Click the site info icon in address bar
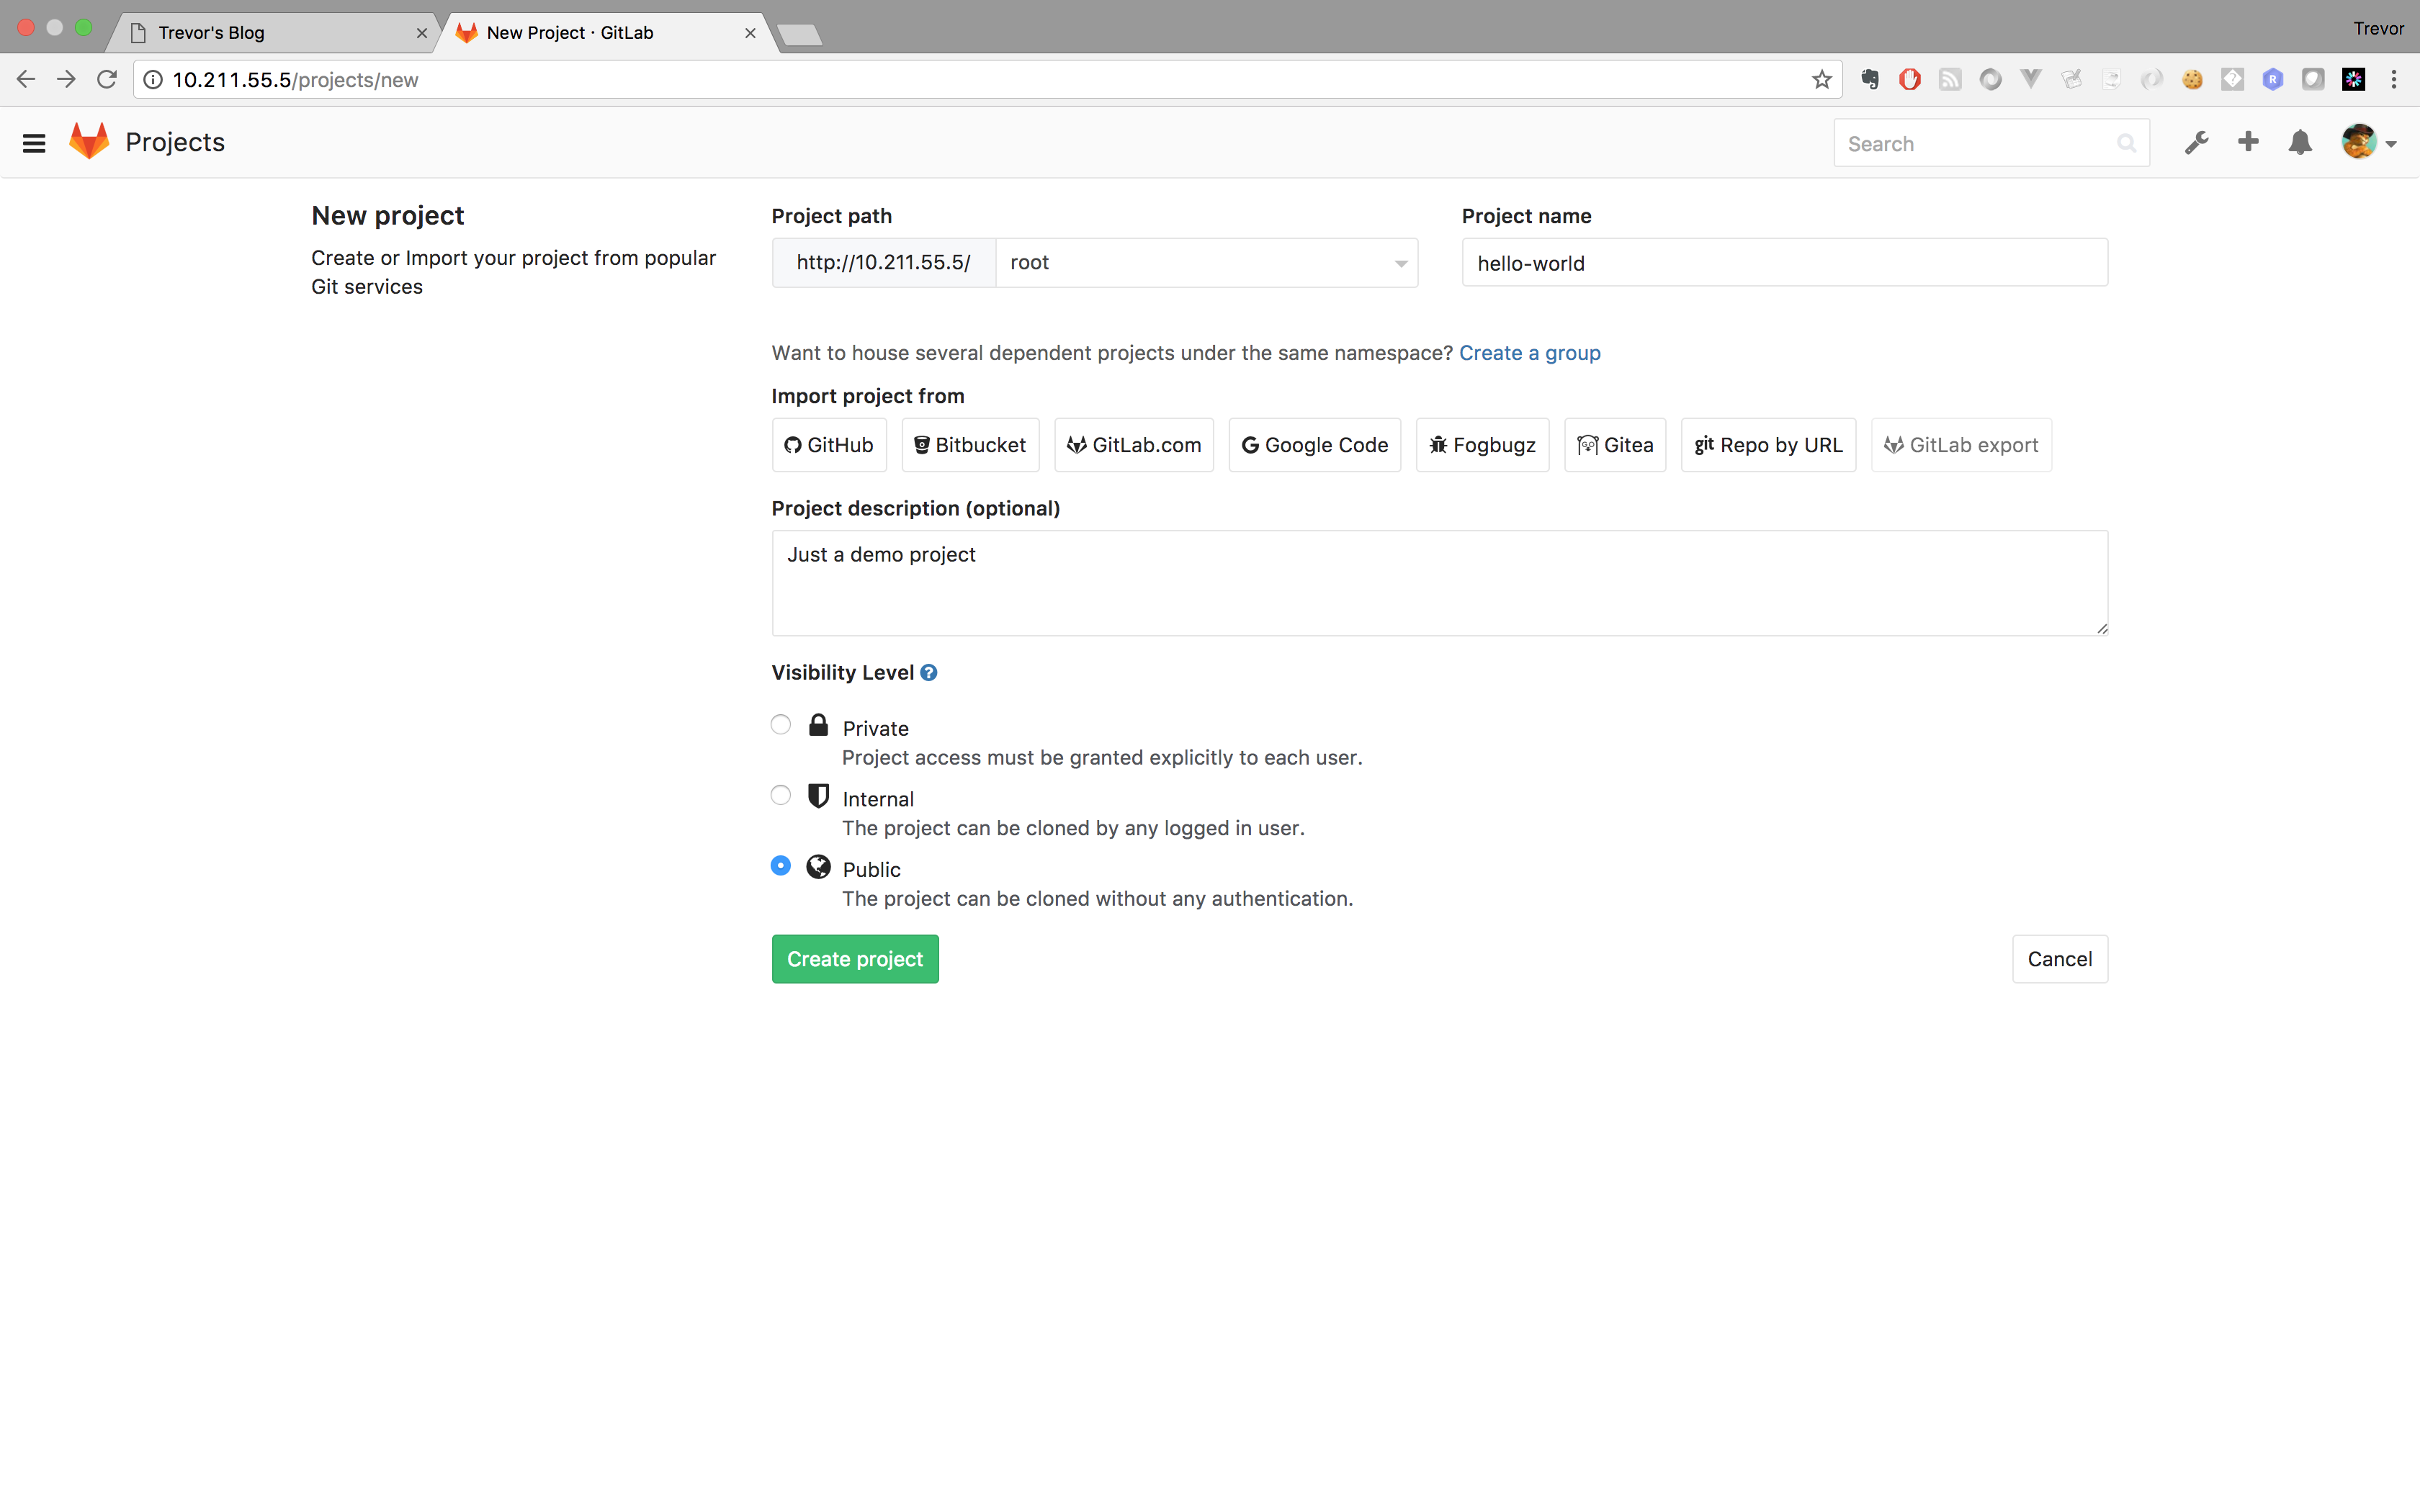The width and height of the screenshot is (2420, 1512). (153, 79)
